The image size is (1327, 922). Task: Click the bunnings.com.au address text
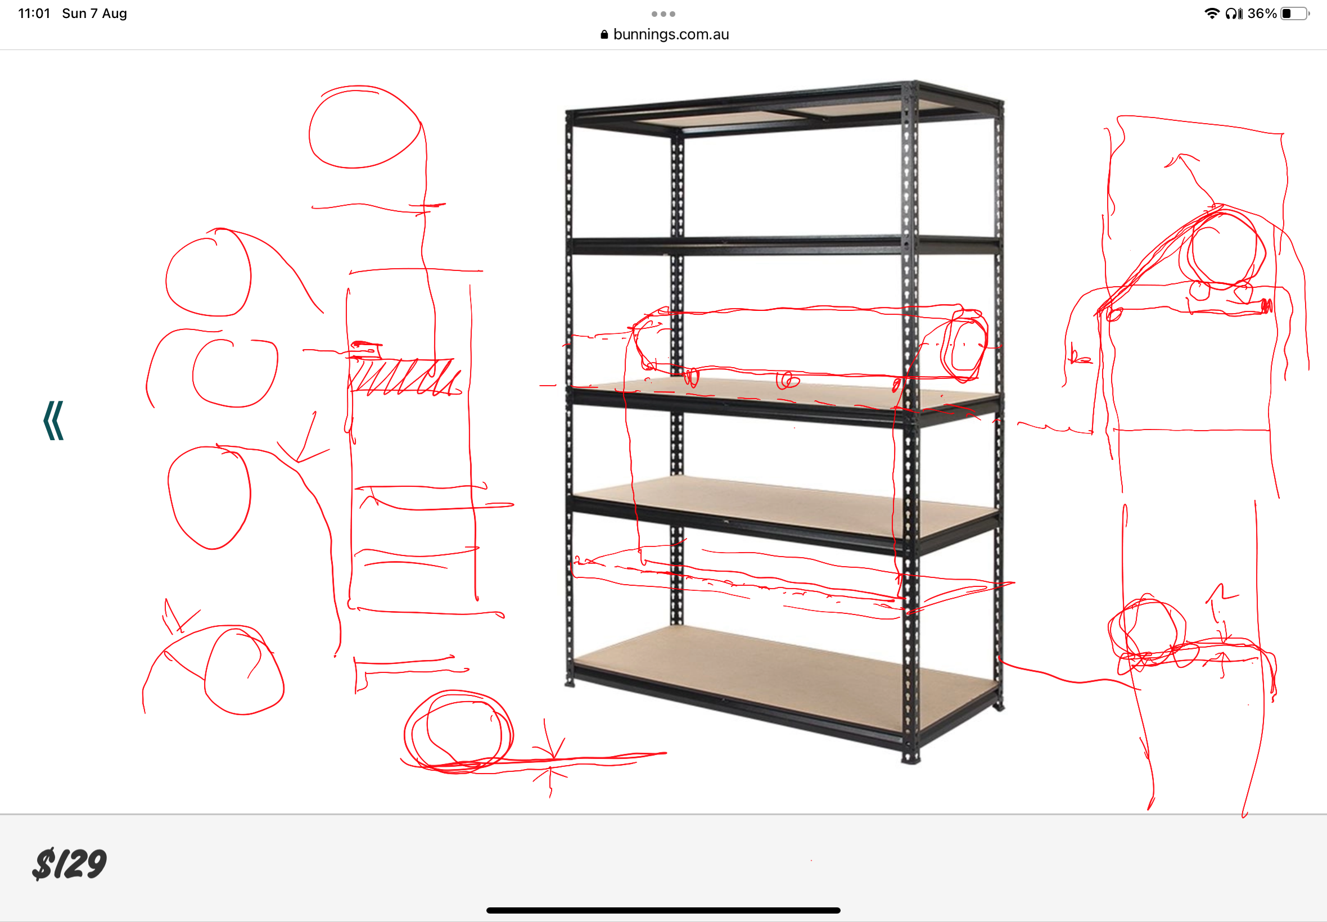tap(671, 35)
